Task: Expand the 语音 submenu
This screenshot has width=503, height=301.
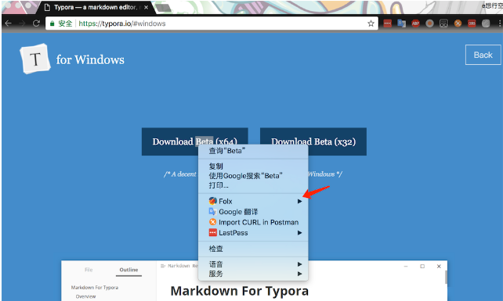Action: pyautogui.click(x=253, y=264)
